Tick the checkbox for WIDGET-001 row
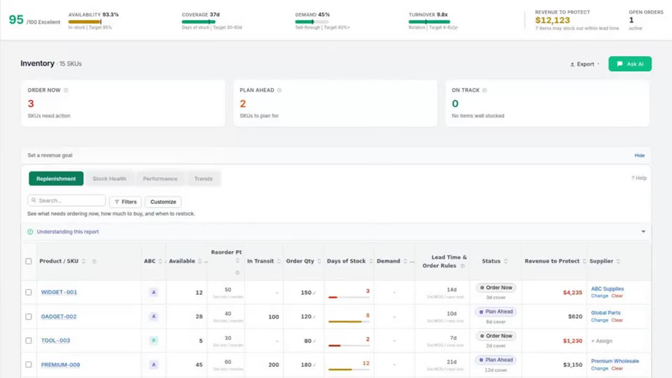Image resolution: width=672 pixels, height=378 pixels. point(28,292)
